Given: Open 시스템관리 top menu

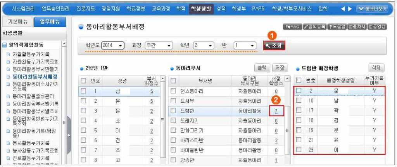Looking at the screenshot, I should pos(23,9).
